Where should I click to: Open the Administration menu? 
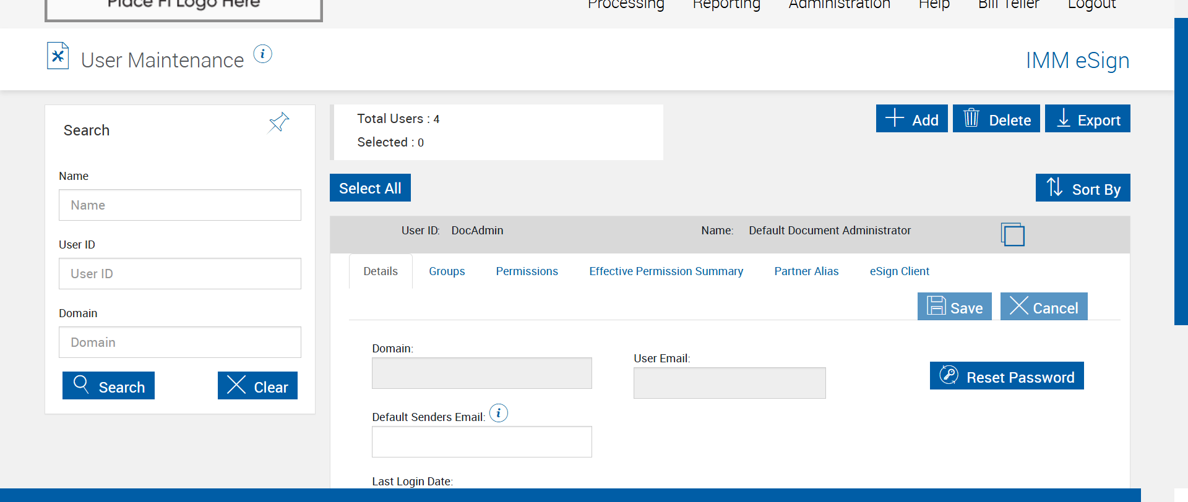(839, 5)
